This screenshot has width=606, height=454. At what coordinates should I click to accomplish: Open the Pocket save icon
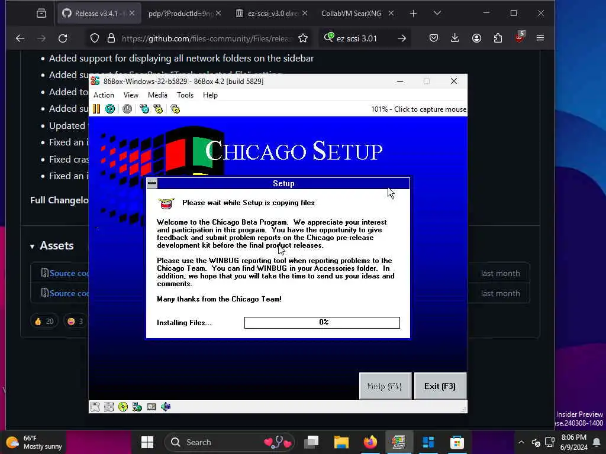(434, 38)
